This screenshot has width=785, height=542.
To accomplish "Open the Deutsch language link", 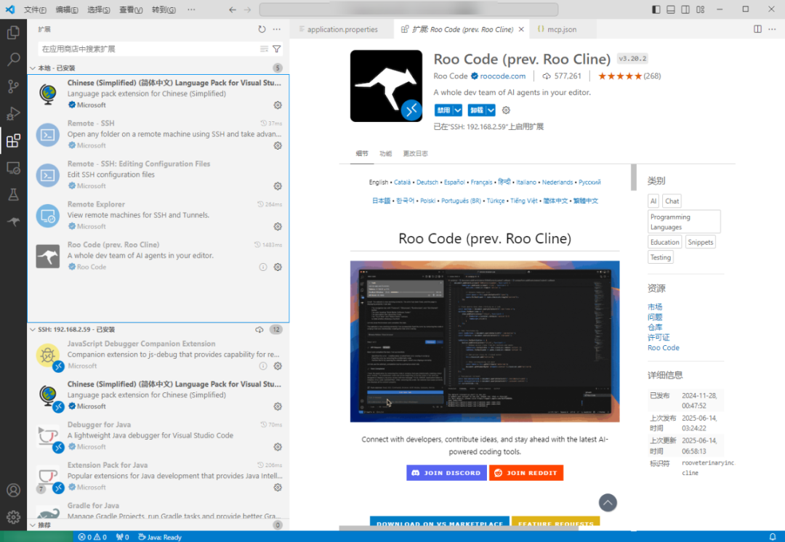I will pyautogui.click(x=427, y=182).
